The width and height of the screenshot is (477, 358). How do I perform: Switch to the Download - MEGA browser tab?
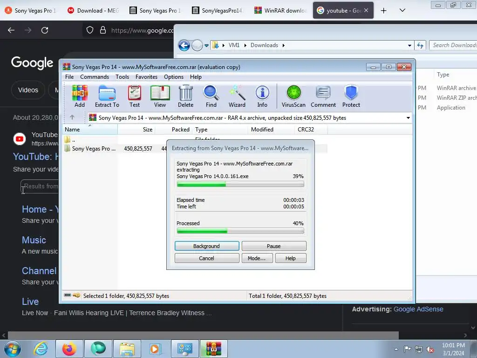[93, 10]
